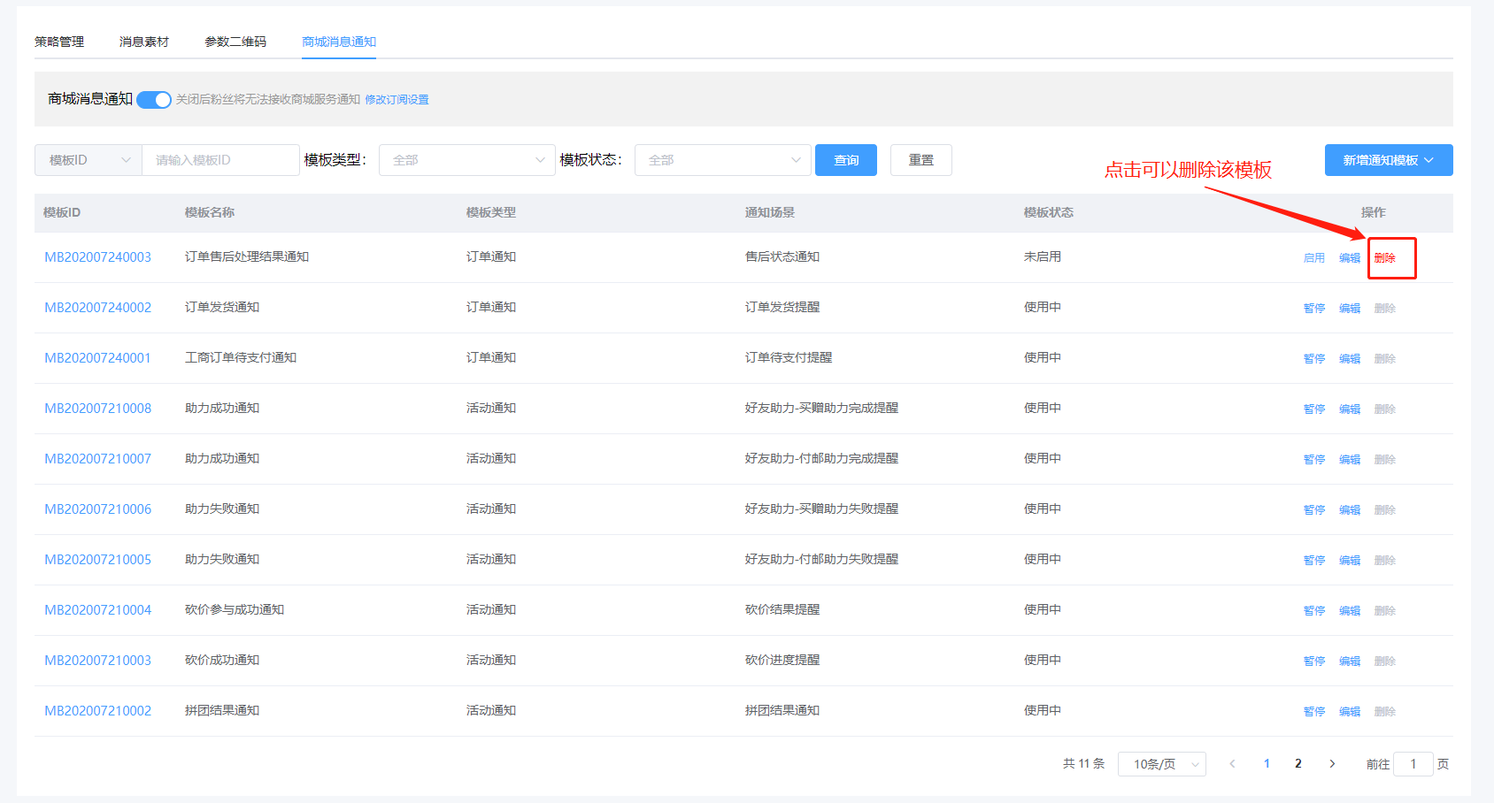Open the 新增通知模板 button menu
This screenshot has height=803, width=1494.
[x=1388, y=160]
